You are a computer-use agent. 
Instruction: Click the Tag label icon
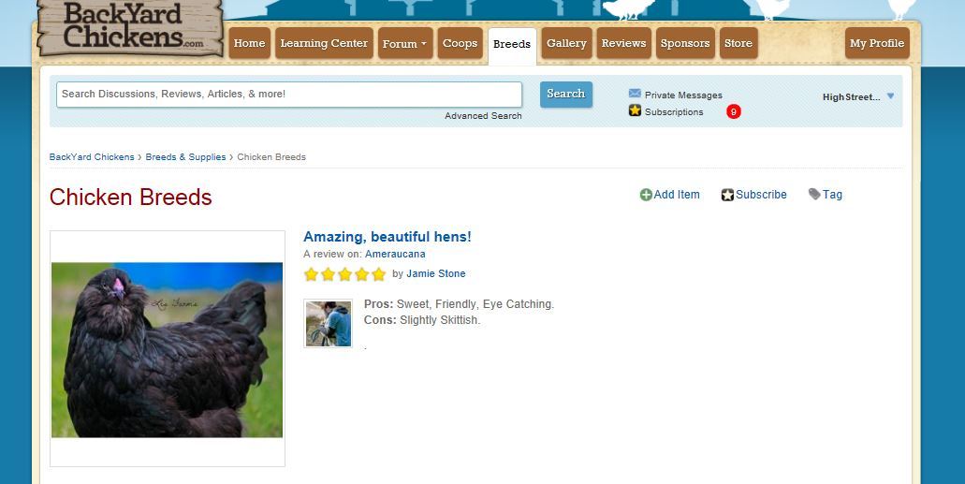(x=814, y=194)
